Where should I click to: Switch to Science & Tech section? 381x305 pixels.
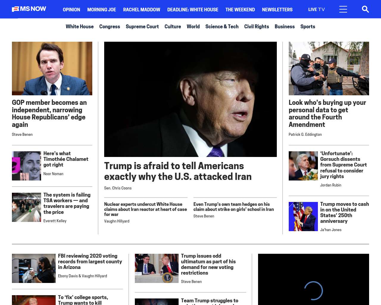click(x=222, y=27)
